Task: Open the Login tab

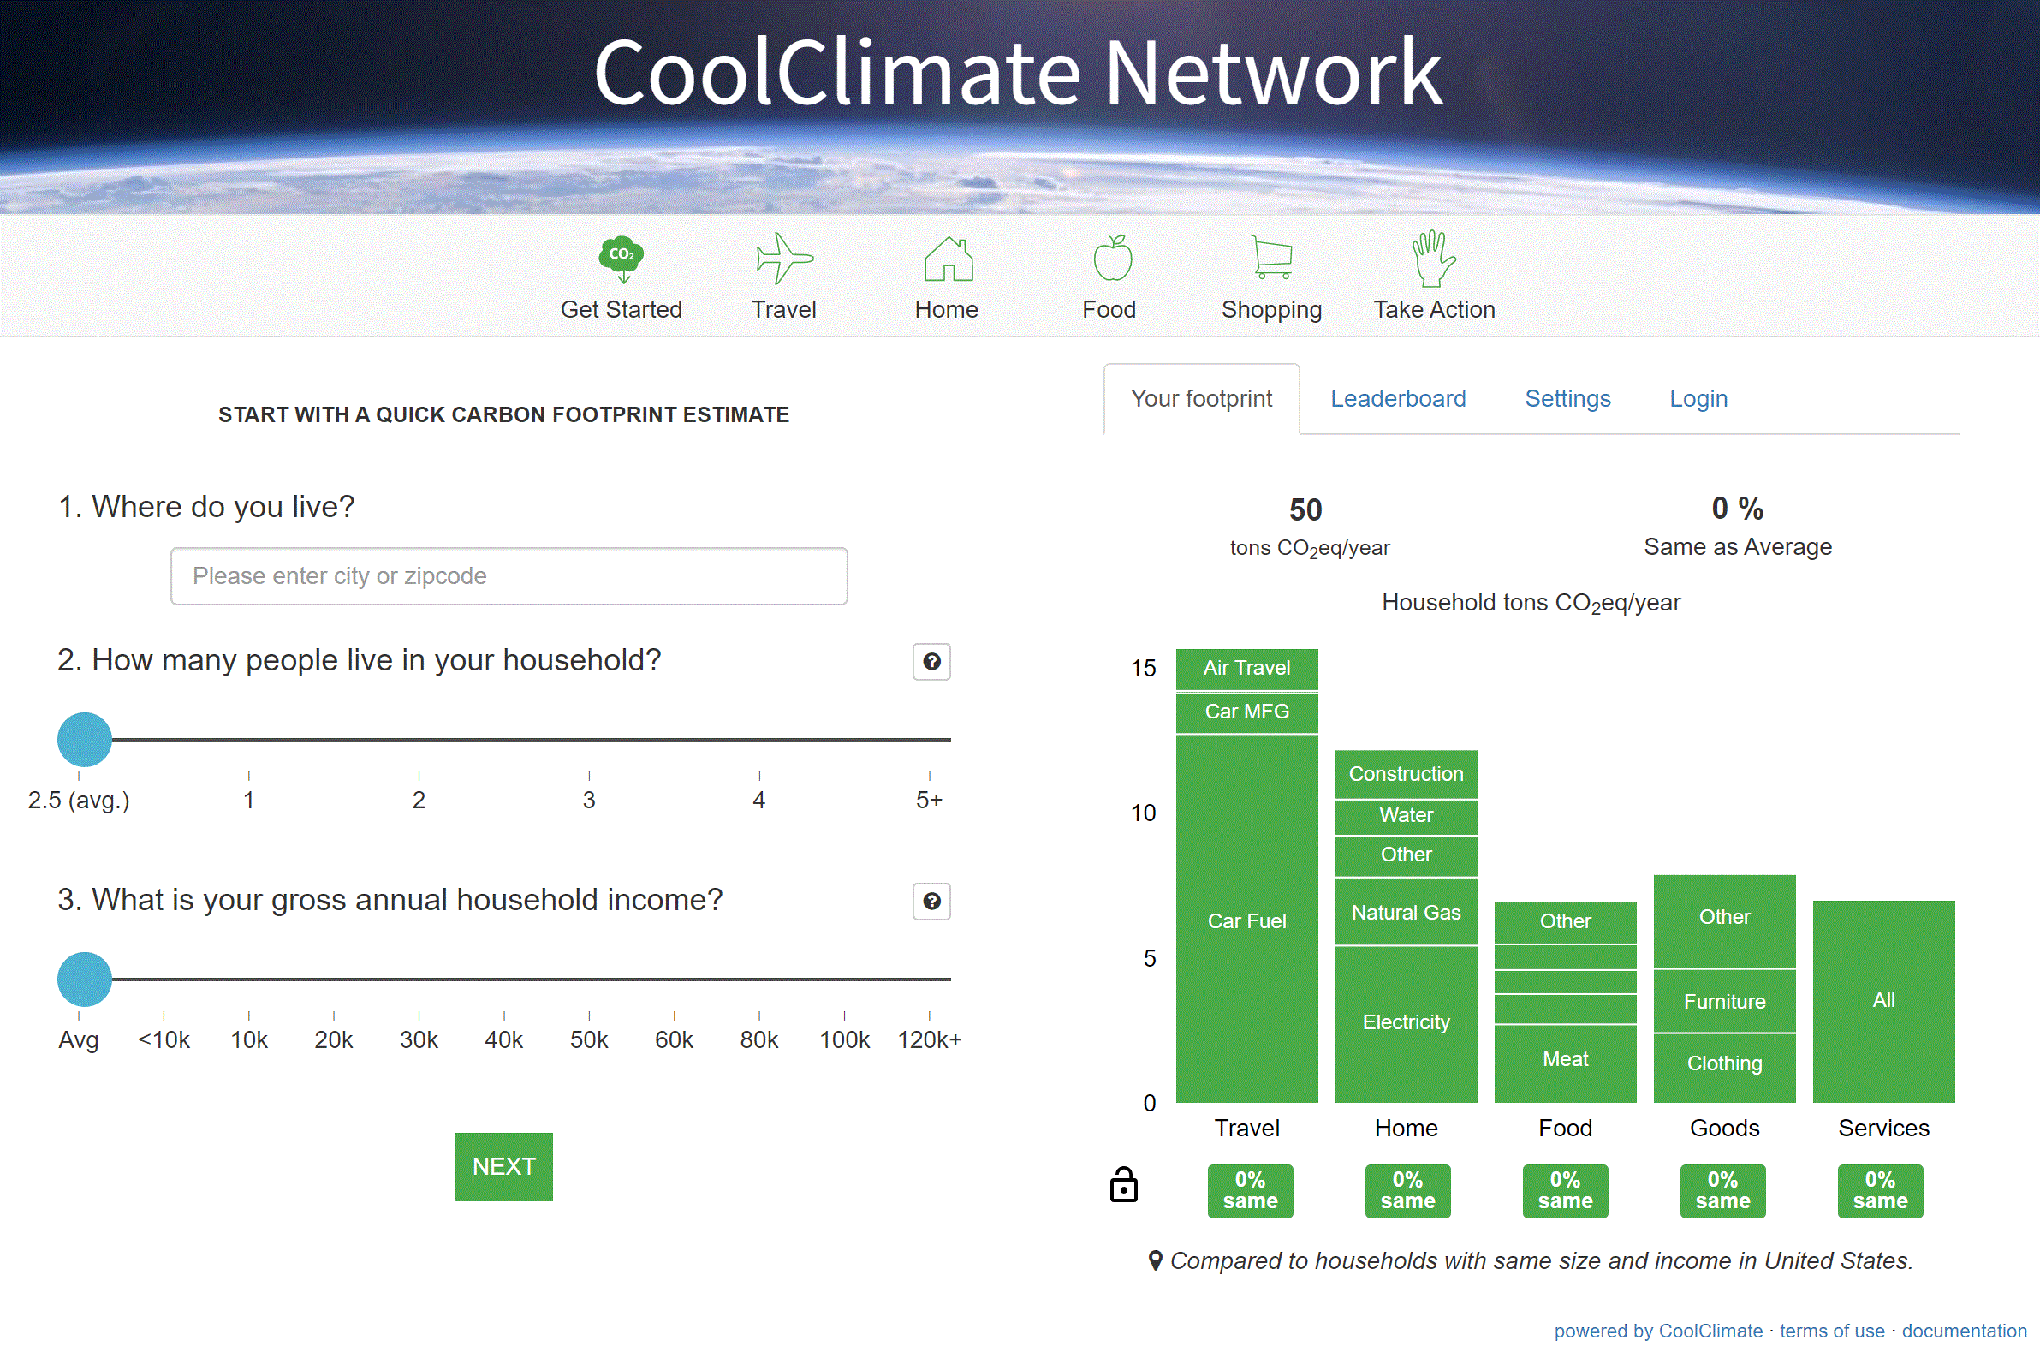Action: tap(1698, 399)
